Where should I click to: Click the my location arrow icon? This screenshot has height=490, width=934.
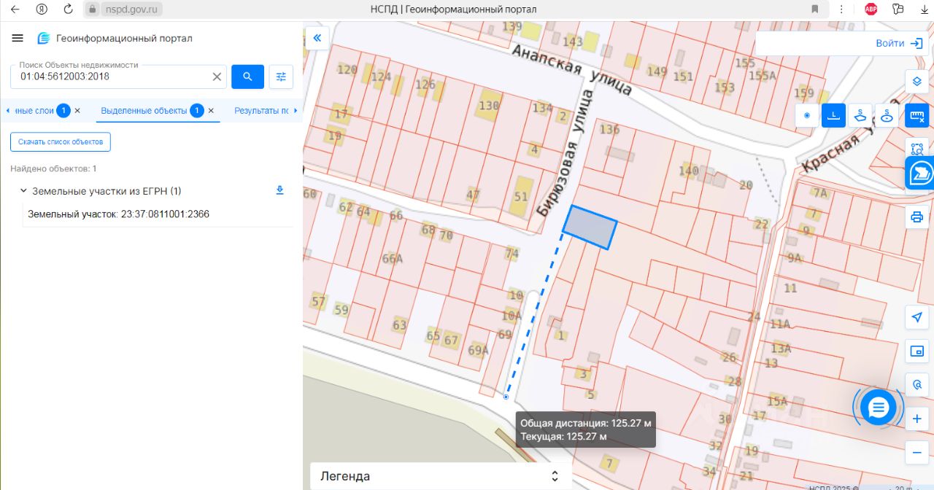tap(916, 317)
